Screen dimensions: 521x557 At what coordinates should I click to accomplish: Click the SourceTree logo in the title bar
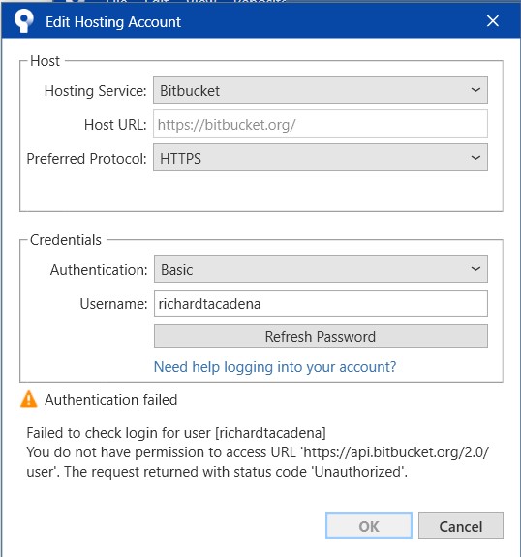point(24,21)
